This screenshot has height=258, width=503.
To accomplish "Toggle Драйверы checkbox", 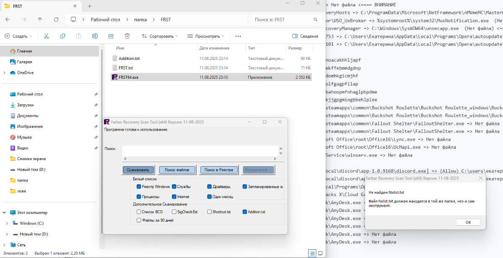I will [209, 186].
